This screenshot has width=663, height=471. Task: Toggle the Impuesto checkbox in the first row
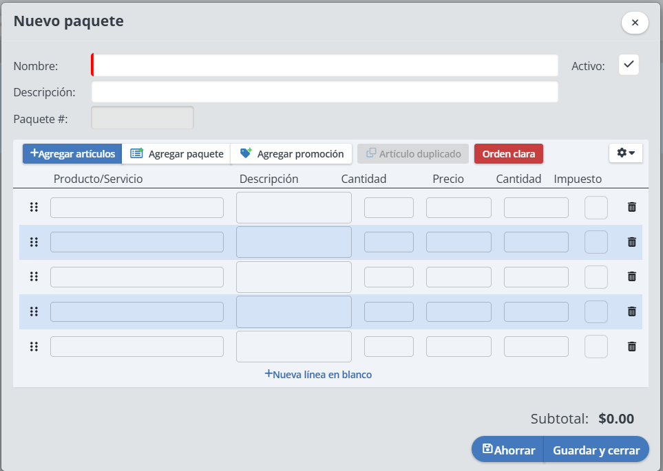(596, 208)
